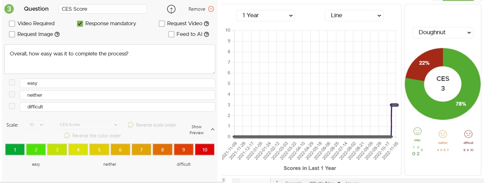Uncheck the Response mandatory checkbox
This screenshot has height=183, width=484.
tap(80, 24)
